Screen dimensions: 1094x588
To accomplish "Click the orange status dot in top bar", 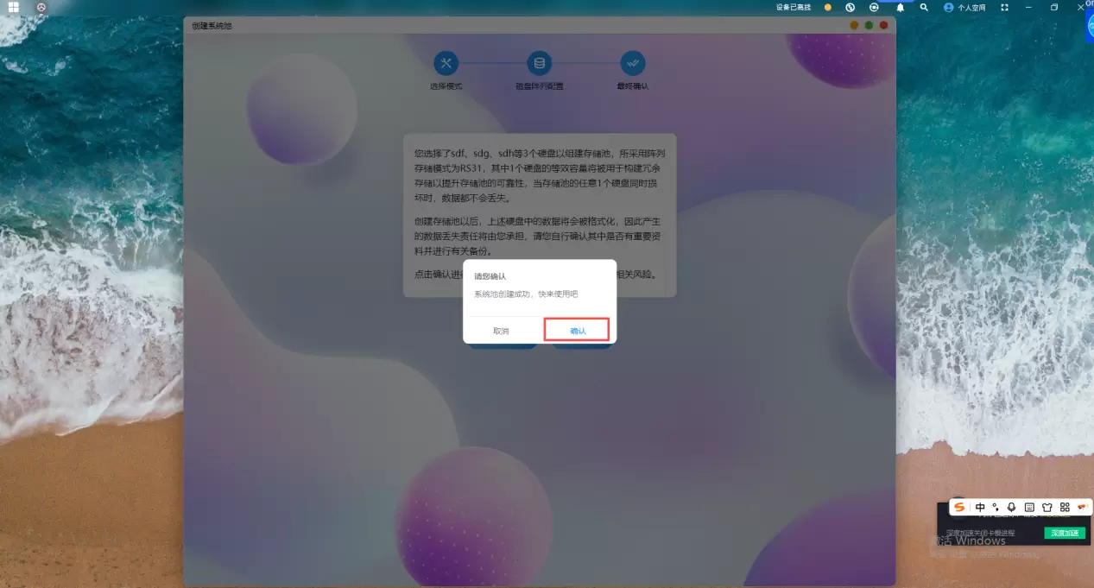I will click(827, 7).
